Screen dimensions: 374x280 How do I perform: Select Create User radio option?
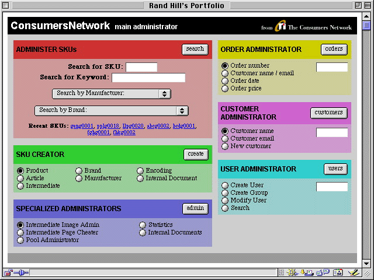coord(224,185)
